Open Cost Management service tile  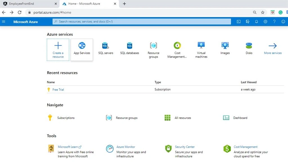(x=177, y=50)
